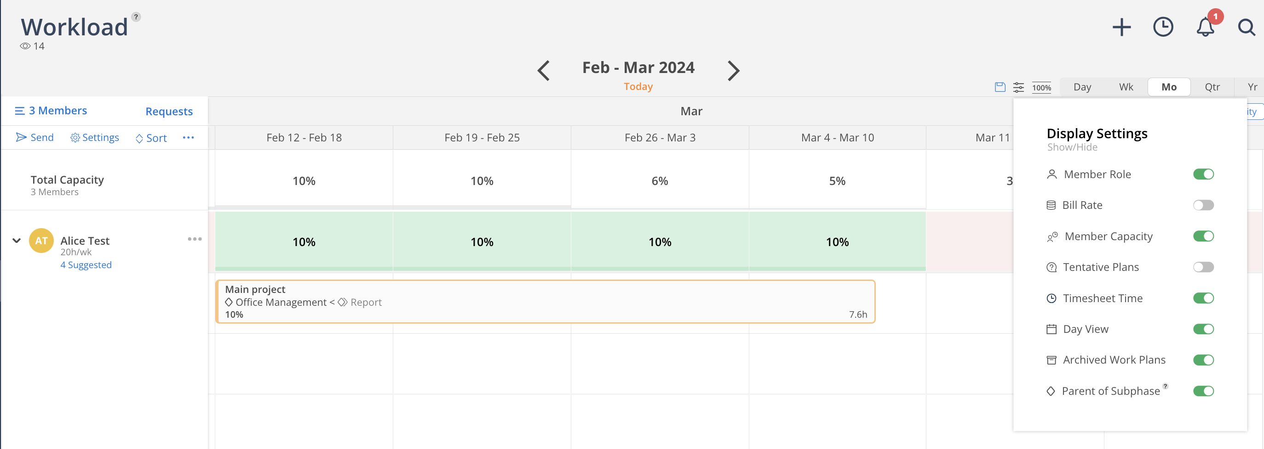Click the search magnifier icon

click(1247, 28)
